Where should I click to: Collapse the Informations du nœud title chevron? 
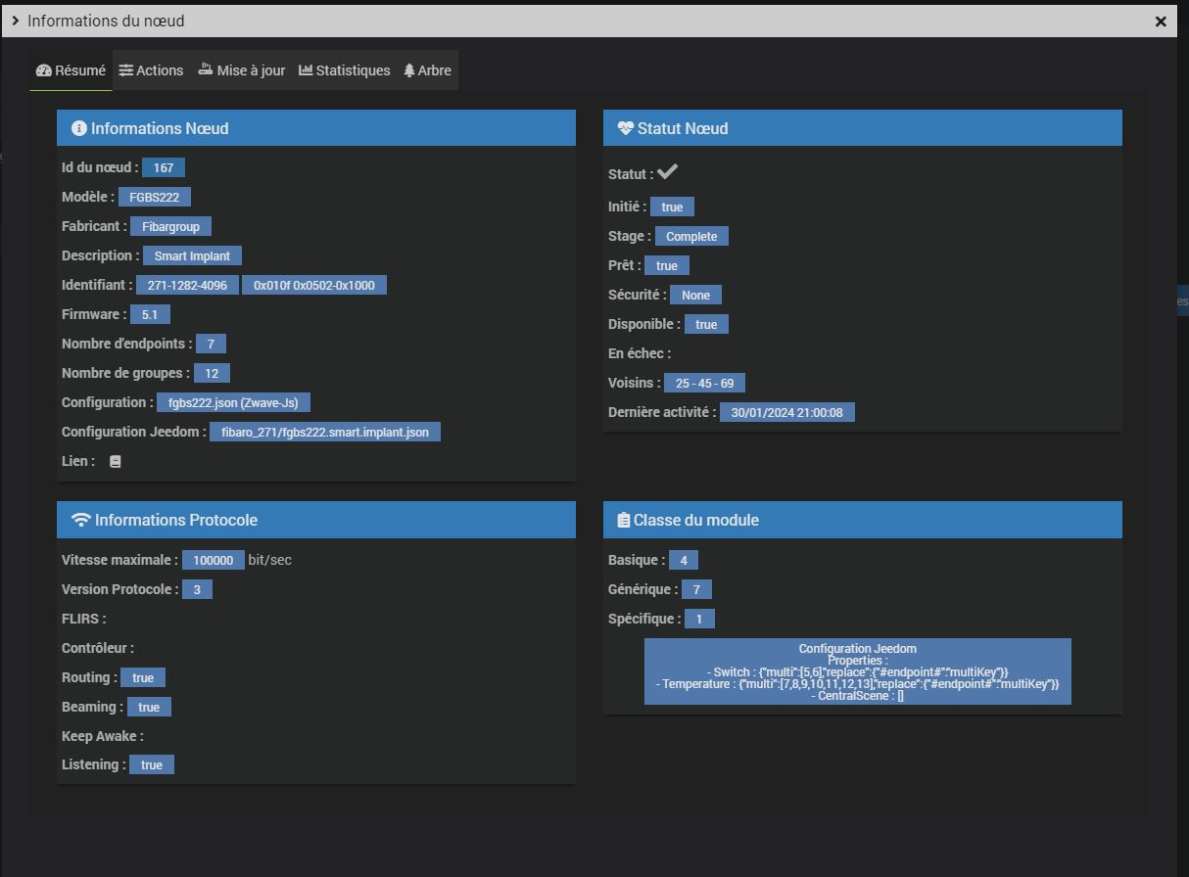point(15,21)
